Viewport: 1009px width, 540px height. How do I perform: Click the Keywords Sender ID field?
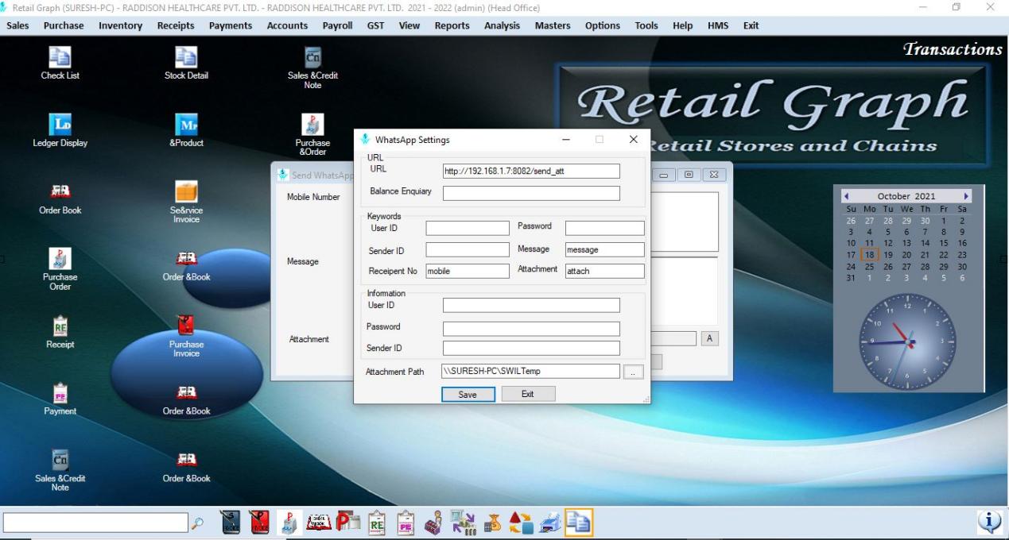(468, 249)
